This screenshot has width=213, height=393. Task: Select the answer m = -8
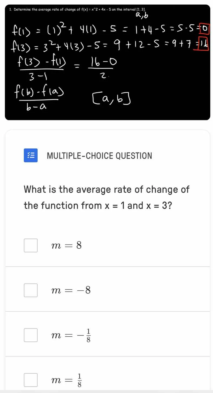pyautogui.click(x=71, y=290)
